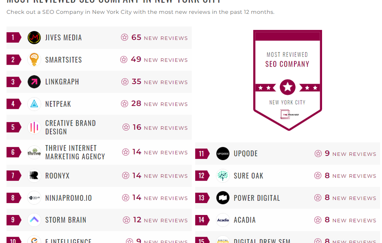Click the Storm Brain logo icon
This screenshot has height=243, width=382.
[x=34, y=220]
